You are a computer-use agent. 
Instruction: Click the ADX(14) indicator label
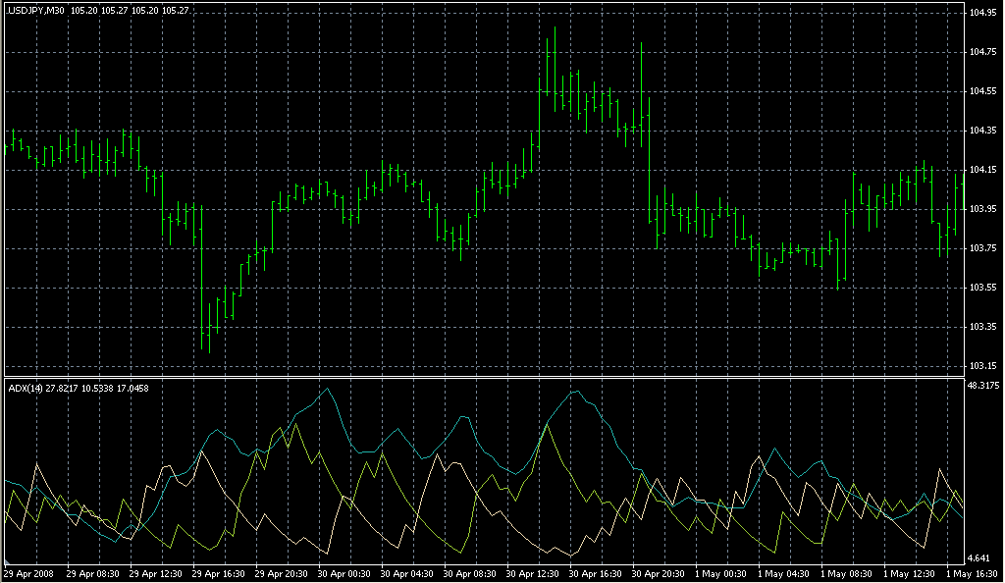[26, 389]
